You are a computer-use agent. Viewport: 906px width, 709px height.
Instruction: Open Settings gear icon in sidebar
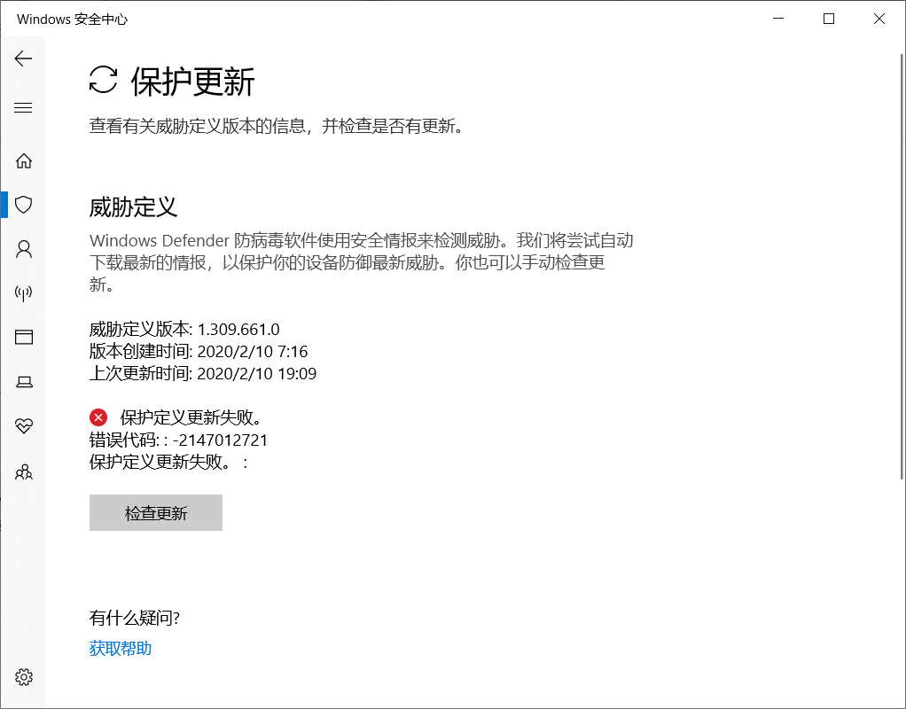[x=24, y=676]
